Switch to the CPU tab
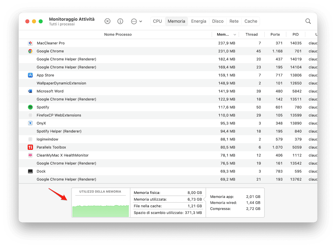This screenshot has width=336, height=247. 158,21
